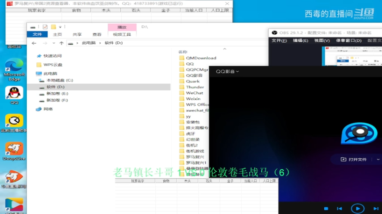Select 此电脑 in navigation tree
Image resolution: width=382 pixels, height=214 pixels.
point(50,73)
